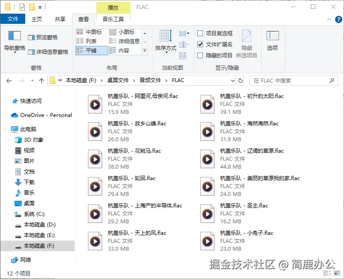
Task: Open the address bar history dropdown
Action: point(233,81)
